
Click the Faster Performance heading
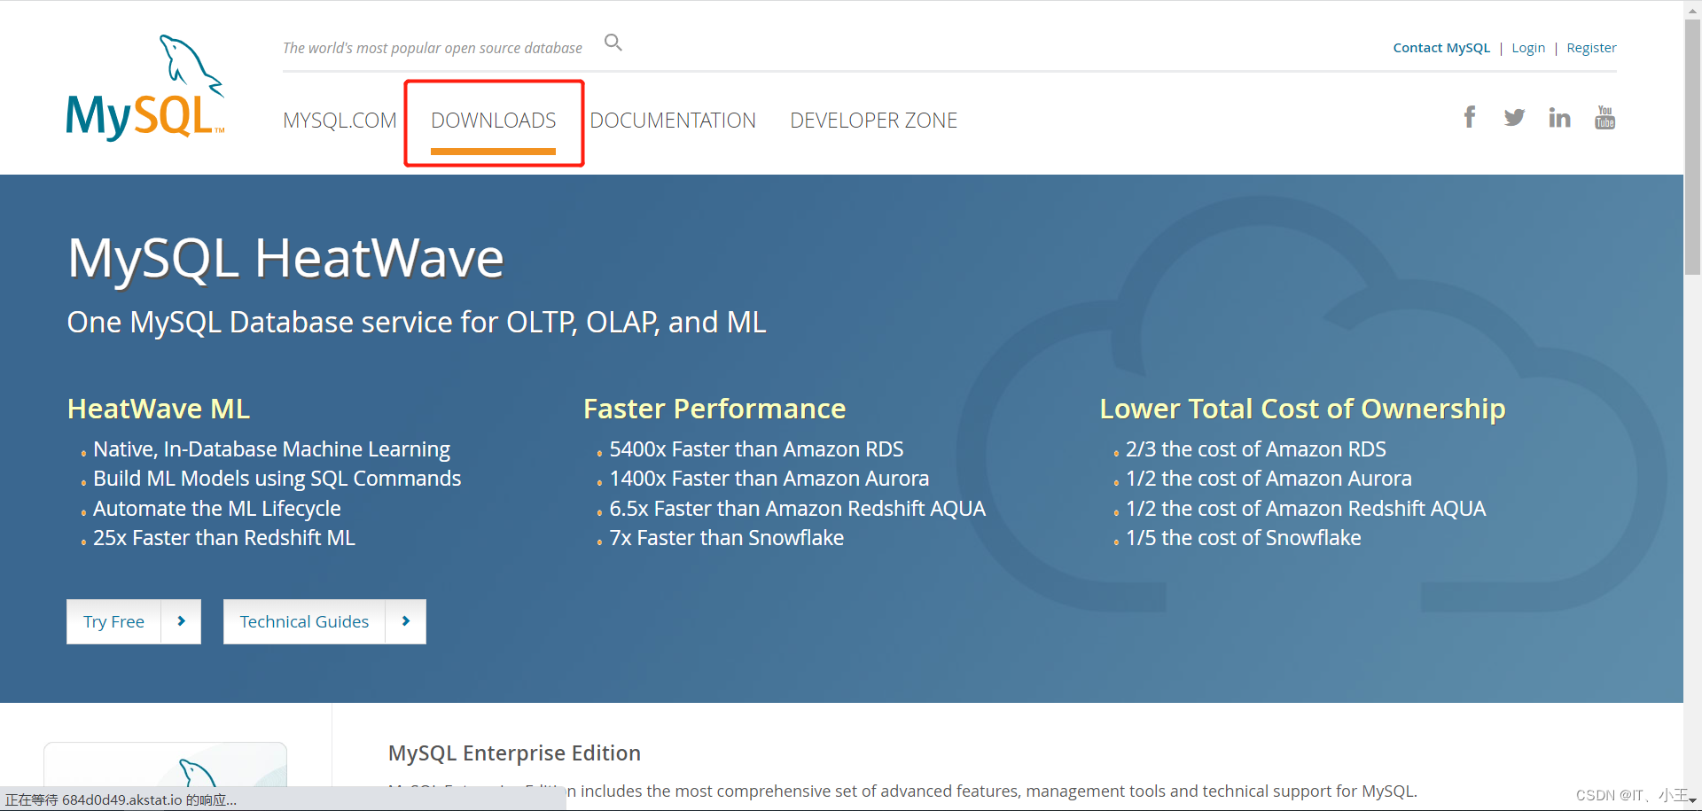714,409
